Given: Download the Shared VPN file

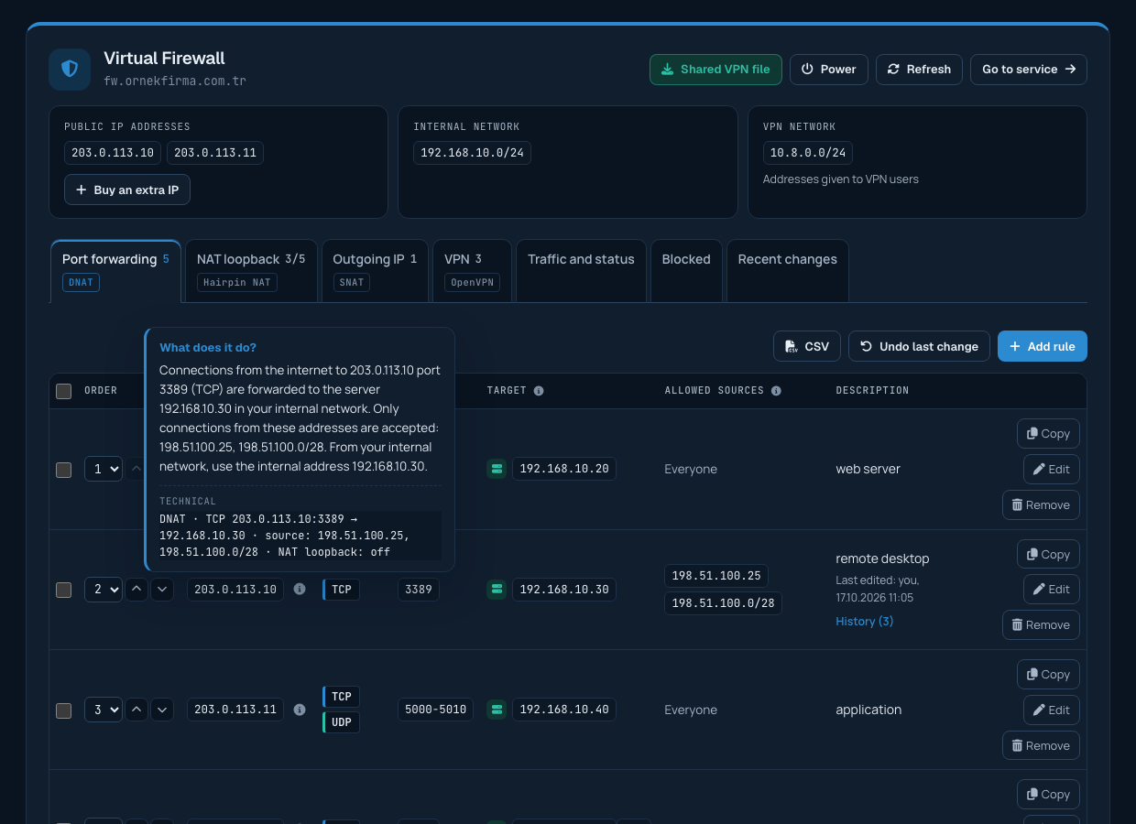Looking at the screenshot, I should (715, 70).
